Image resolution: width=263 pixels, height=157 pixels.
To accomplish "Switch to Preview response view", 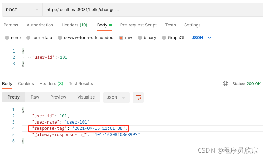I will pyautogui.click(x=58, y=97).
